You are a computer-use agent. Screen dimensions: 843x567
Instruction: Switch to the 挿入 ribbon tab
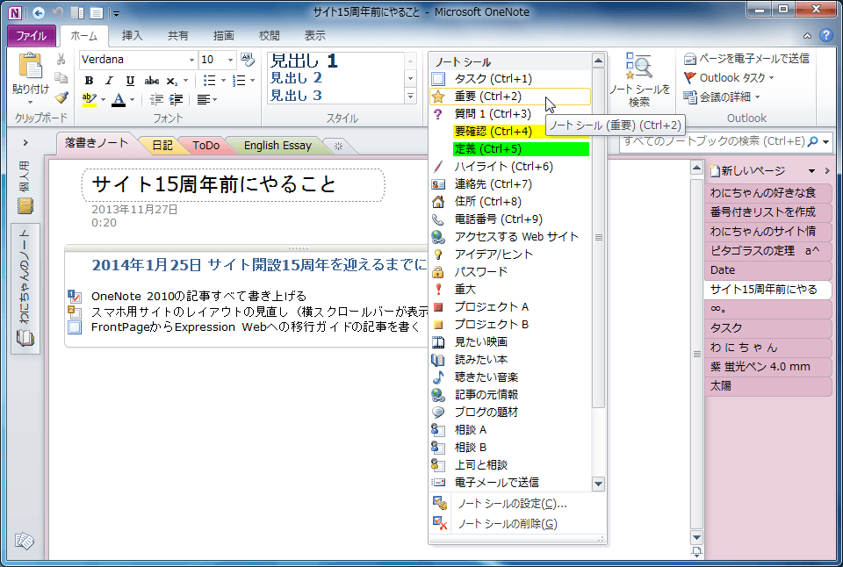coord(133,35)
